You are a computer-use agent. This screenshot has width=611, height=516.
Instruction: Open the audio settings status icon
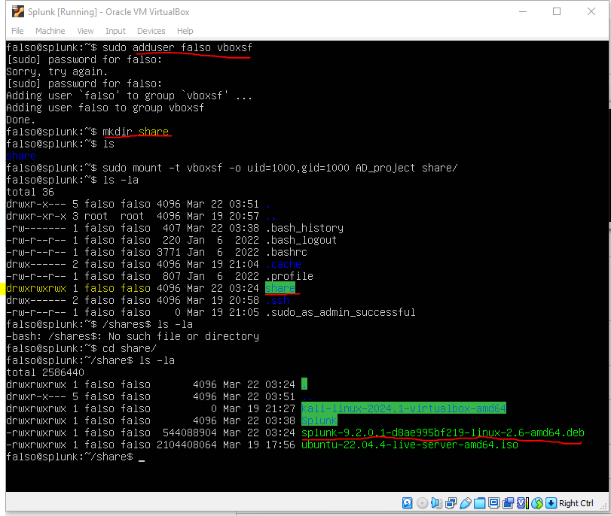click(436, 503)
